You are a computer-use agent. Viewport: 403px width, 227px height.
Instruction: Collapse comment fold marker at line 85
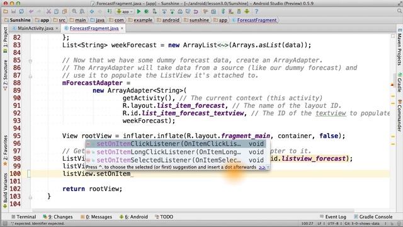tap(30, 61)
